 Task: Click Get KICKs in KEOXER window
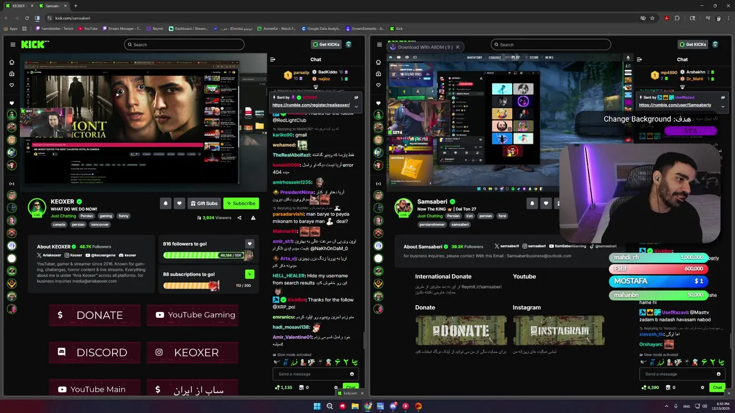pos(326,45)
